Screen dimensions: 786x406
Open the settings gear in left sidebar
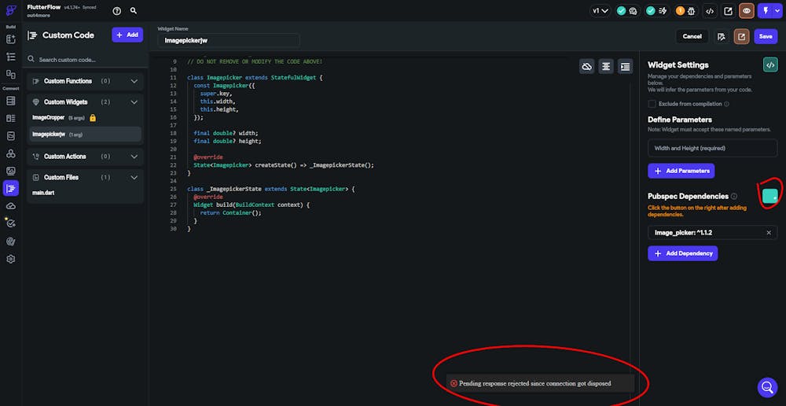pyautogui.click(x=11, y=259)
